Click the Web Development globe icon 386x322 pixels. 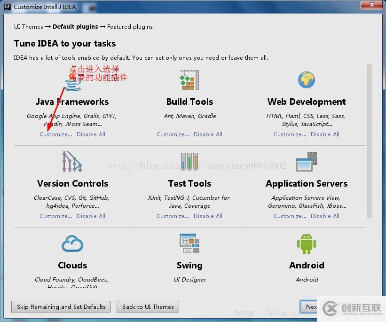click(307, 80)
